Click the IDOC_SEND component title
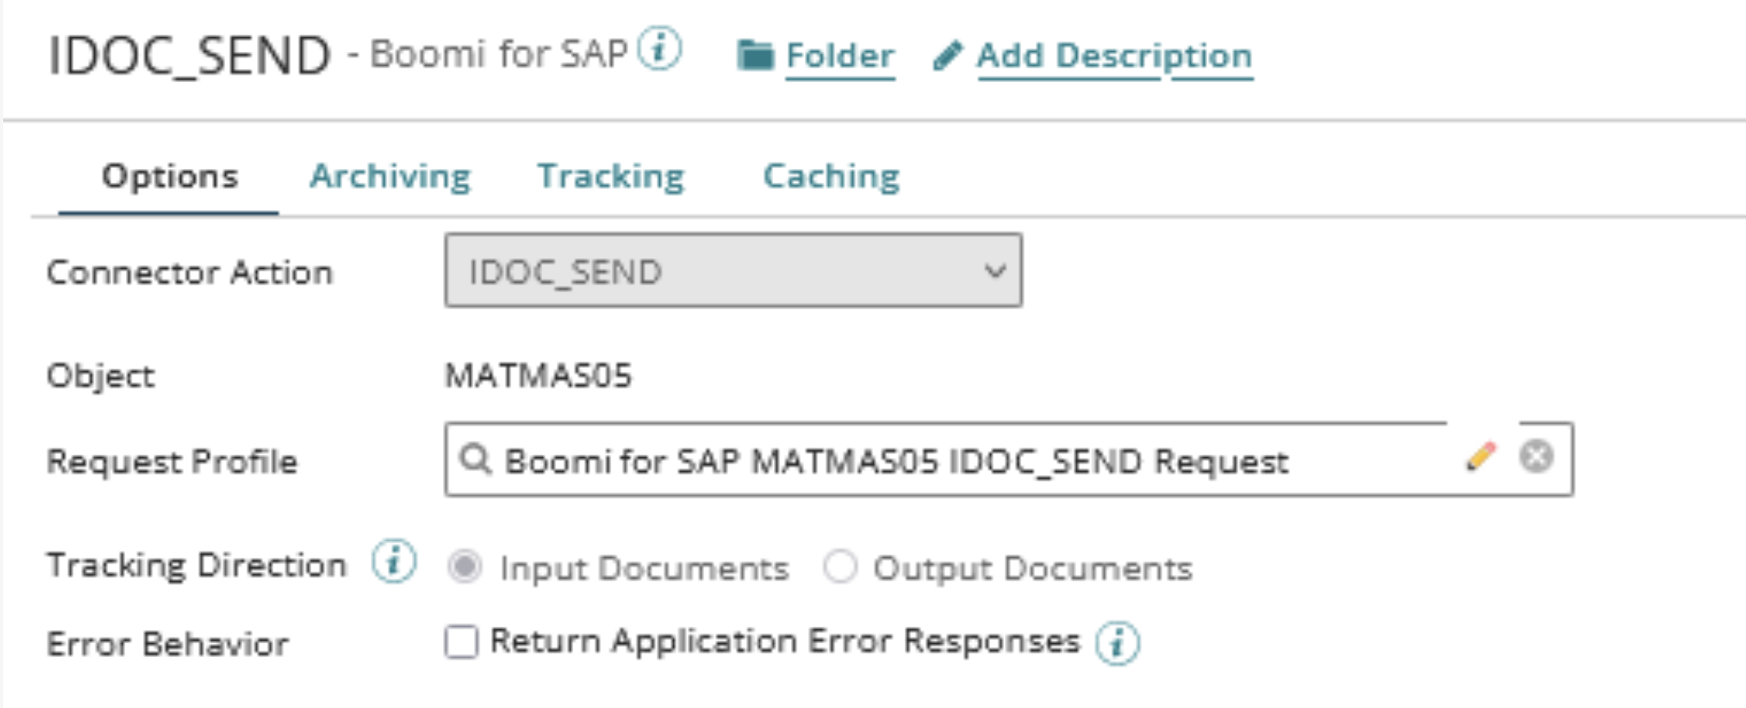 (189, 56)
